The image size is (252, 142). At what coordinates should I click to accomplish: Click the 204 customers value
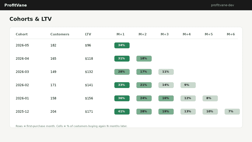tap(53, 112)
